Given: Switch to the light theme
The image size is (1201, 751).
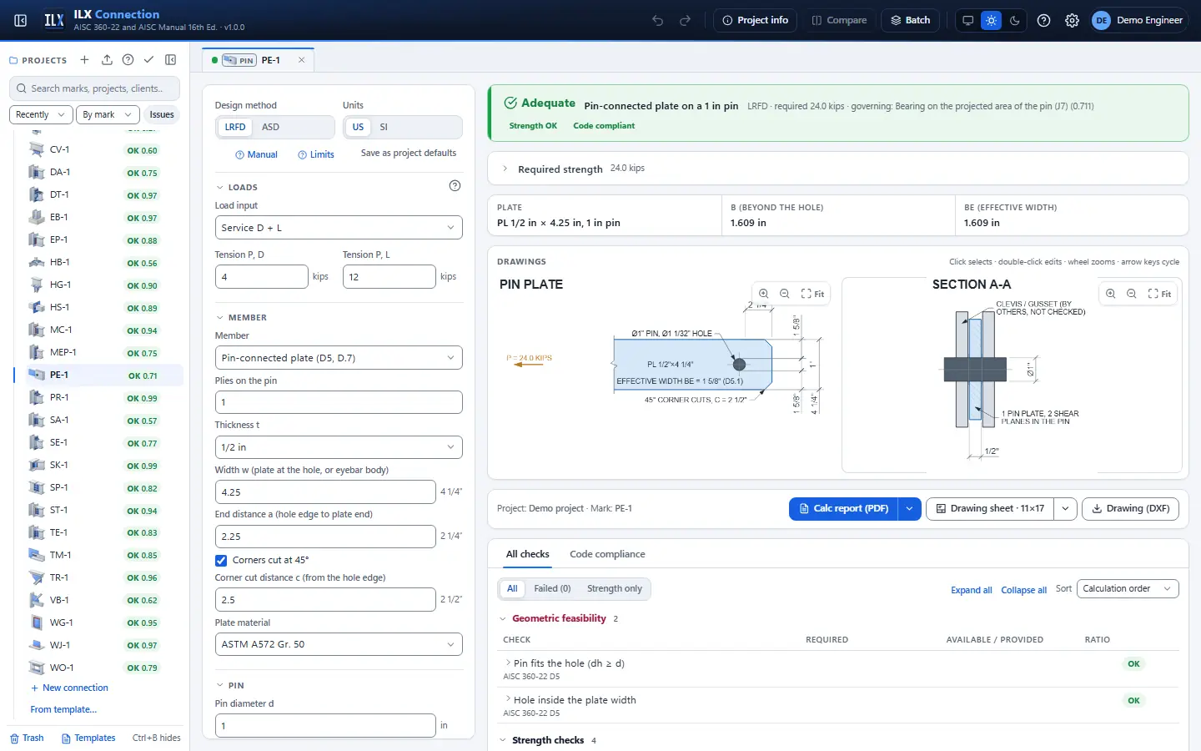Looking at the screenshot, I should click(x=991, y=20).
